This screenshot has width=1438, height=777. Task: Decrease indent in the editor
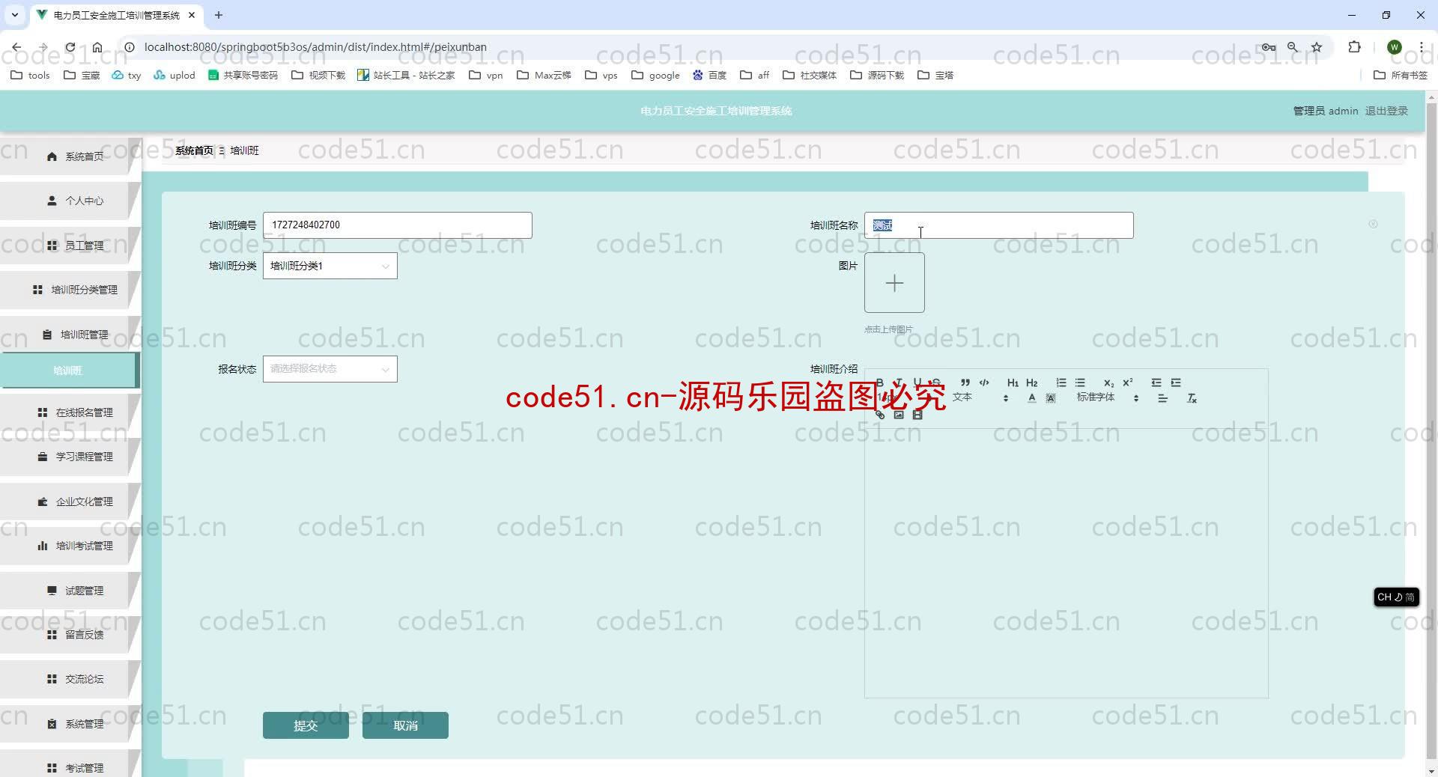click(1156, 383)
